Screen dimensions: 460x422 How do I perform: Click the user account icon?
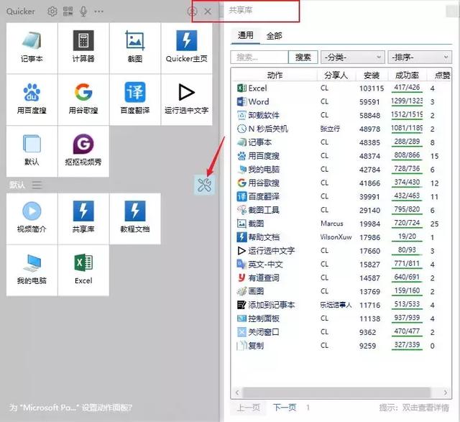[192, 12]
